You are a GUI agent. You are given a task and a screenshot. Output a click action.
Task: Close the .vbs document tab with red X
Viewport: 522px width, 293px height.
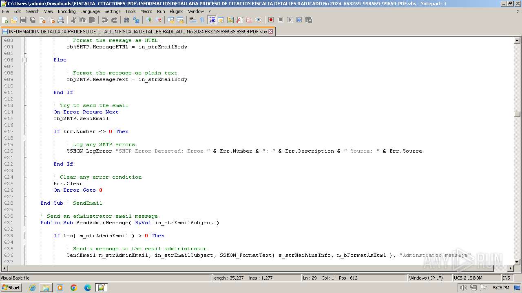coord(270,31)
